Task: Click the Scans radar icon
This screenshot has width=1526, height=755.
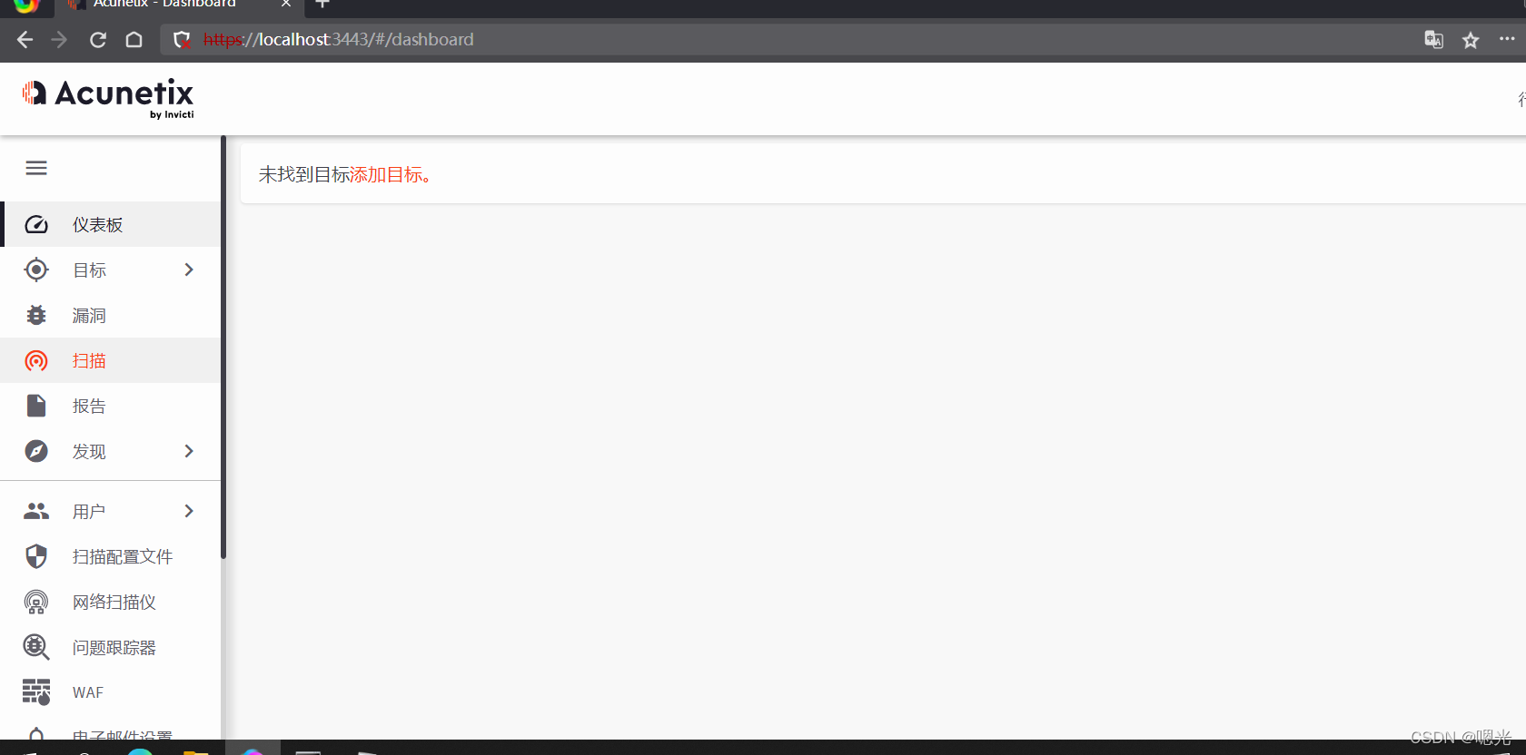Action: (x=36, y=360)
